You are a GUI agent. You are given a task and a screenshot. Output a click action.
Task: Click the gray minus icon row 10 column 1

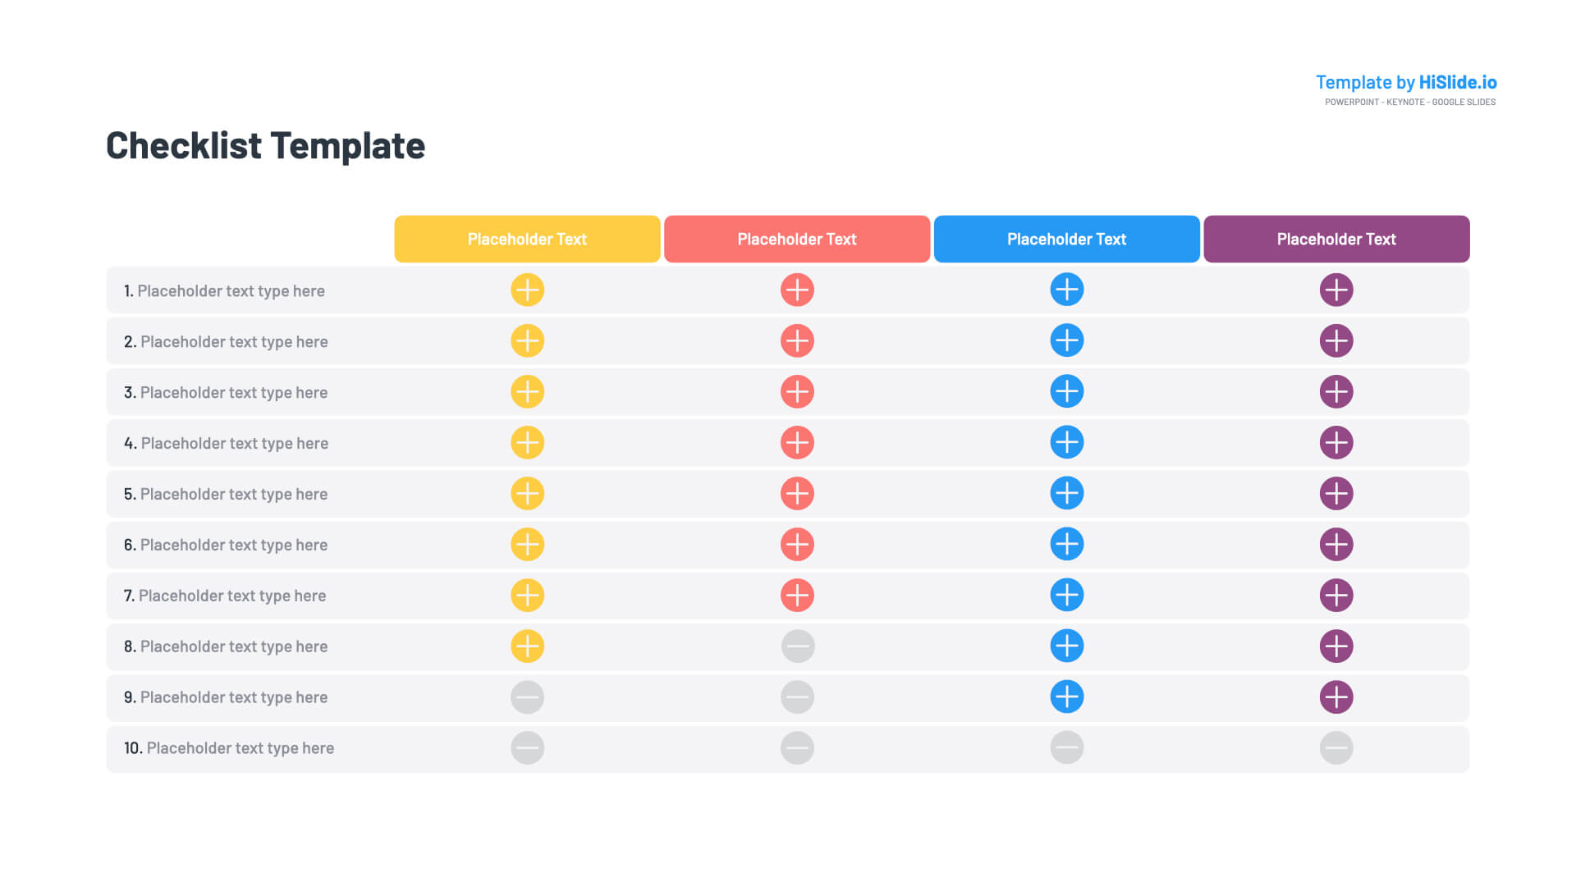pos(527,747)
